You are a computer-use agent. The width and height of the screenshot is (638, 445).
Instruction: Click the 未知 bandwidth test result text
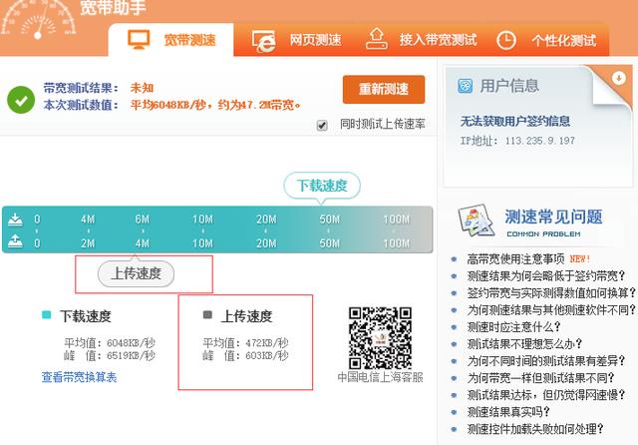tap(142, 88)
